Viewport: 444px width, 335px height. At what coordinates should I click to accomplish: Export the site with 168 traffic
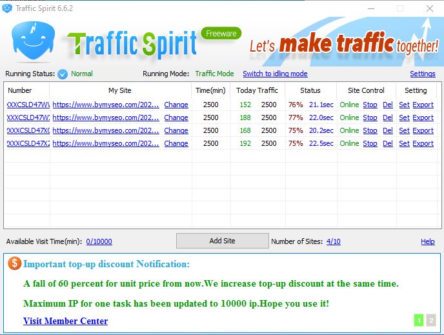point(423,130)
